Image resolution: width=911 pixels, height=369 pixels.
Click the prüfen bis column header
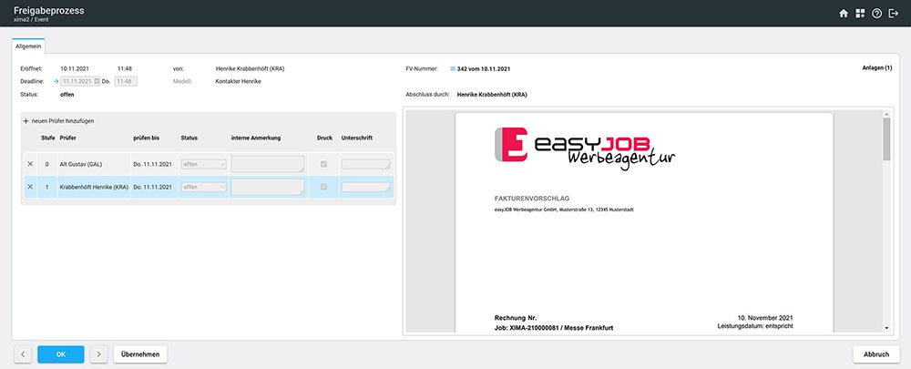click(147, 138)
